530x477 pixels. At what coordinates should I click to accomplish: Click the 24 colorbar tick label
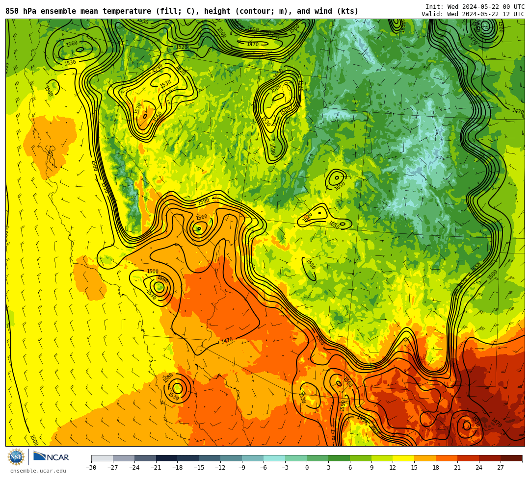pos(479,468)
